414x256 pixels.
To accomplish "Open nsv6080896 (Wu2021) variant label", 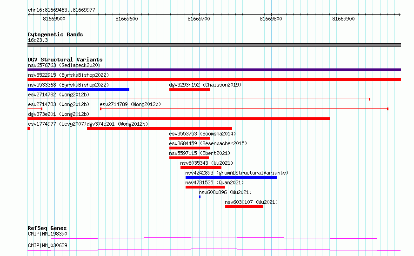I will (x=225, y=192).
